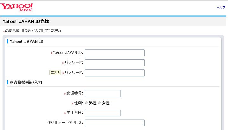Click the 郵便番号 field label

click(x=75, y=94)
